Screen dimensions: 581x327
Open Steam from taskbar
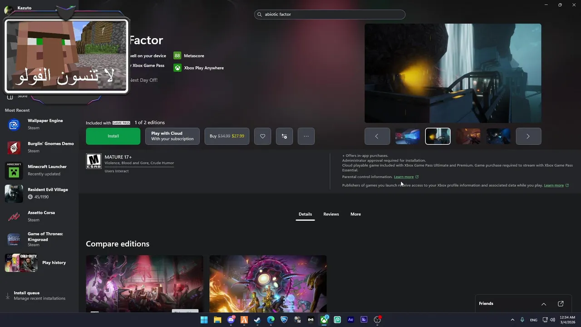pyautogui.click(x=257, y=320)
